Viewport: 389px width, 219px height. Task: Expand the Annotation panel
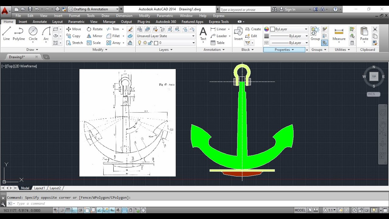214,50
